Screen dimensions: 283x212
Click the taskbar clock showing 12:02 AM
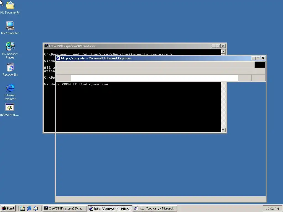(x=272, y=209)
